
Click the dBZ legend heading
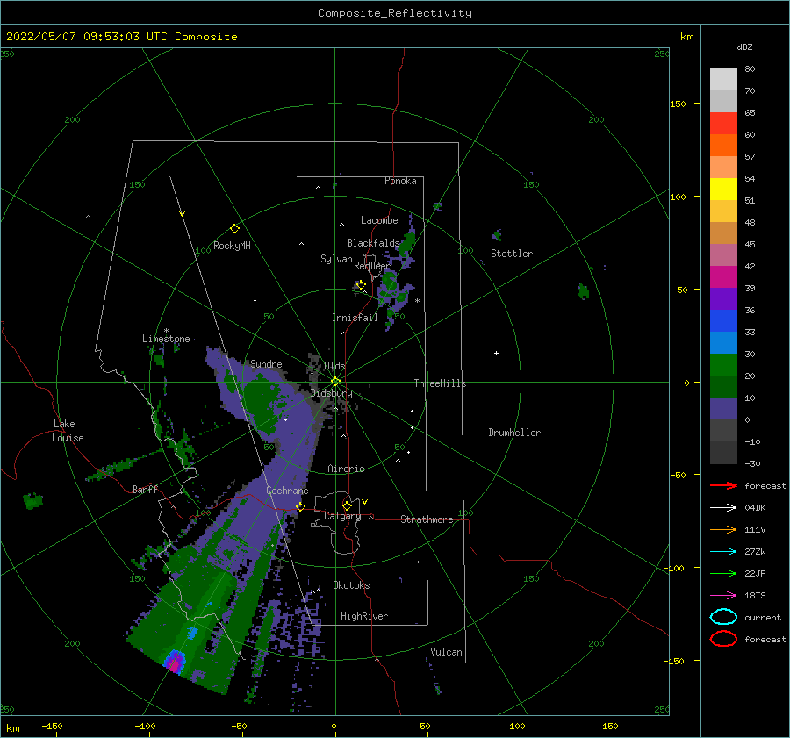pyautogui.click(x=744, y=47)
